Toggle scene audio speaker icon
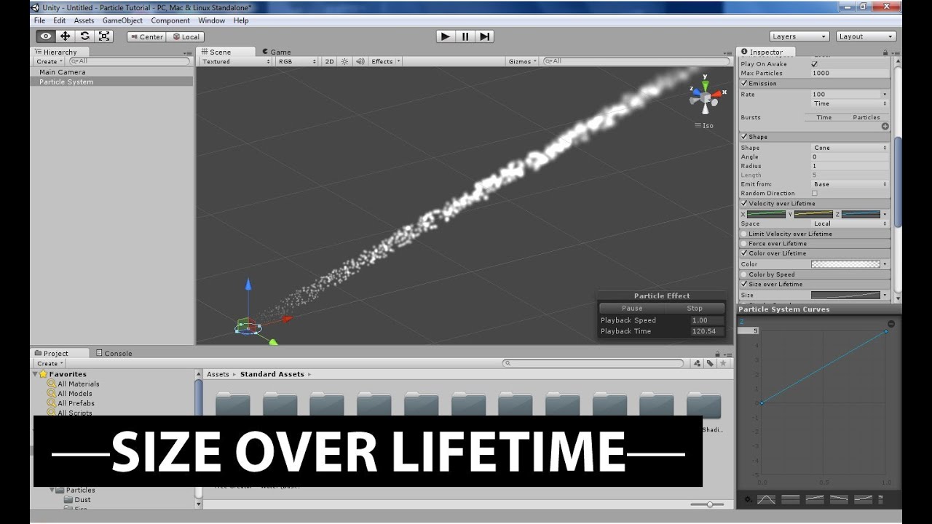This screenshot has width=932, height=524. (360, 62)
